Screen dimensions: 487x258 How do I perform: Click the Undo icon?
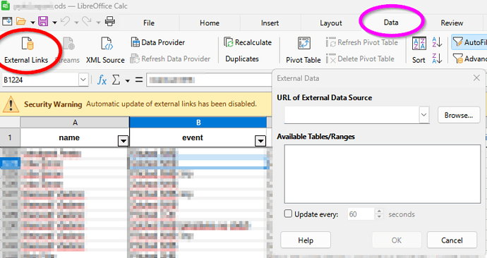point(65,21)
